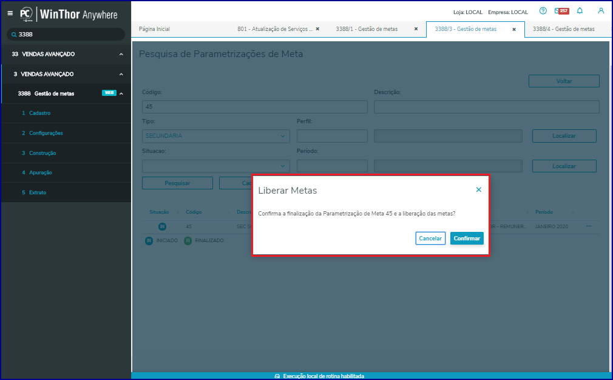613x380 pixels.
Task: Click the Perfil code input field
Action: point(332,136)
